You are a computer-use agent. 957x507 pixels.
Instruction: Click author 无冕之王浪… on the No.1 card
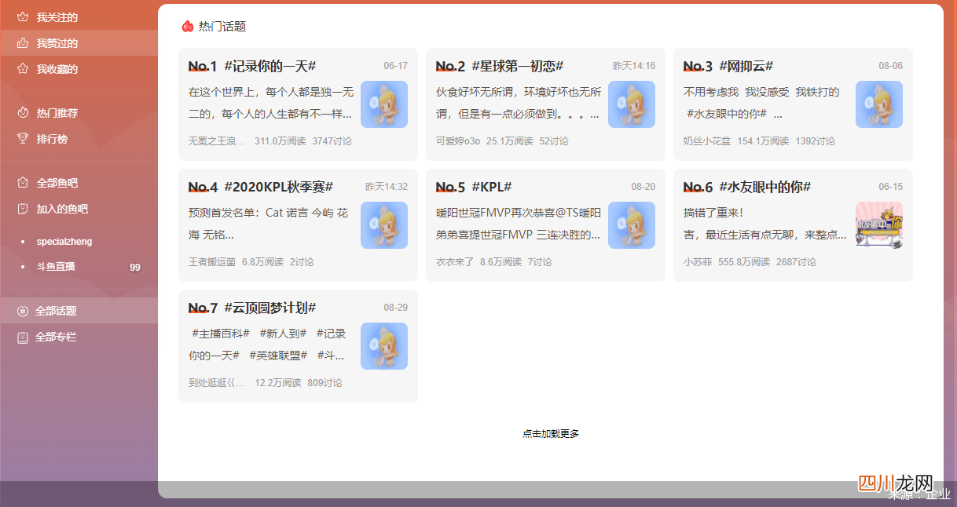(x=217, y=141)
